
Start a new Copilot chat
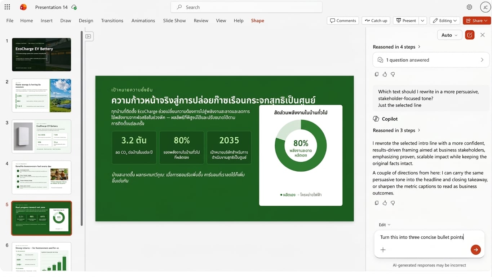[x=470, y=35]
